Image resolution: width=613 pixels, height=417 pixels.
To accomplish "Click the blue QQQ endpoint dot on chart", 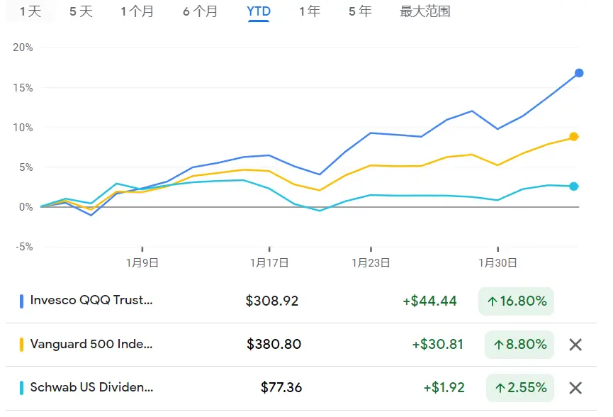I will click(x=578, y=73).
